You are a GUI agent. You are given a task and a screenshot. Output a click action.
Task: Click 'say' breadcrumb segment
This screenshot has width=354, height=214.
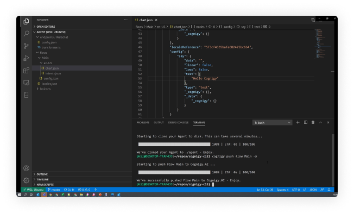pyautogui.click(x=243, y=27)
